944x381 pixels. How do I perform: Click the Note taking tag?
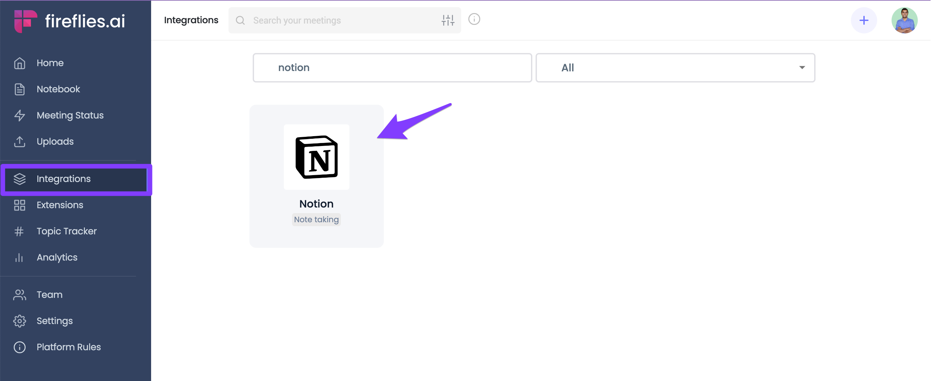pos(316,220)
